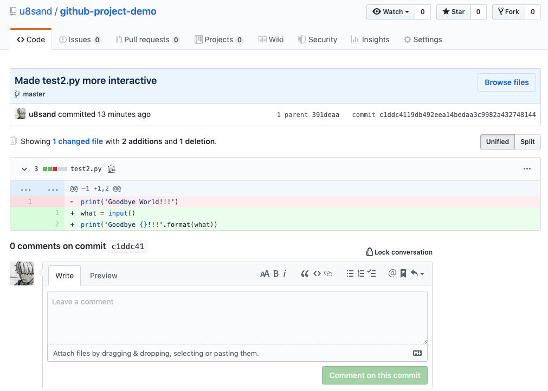
Task: Add a bulleted list icon
Action: tap(350, 274)
